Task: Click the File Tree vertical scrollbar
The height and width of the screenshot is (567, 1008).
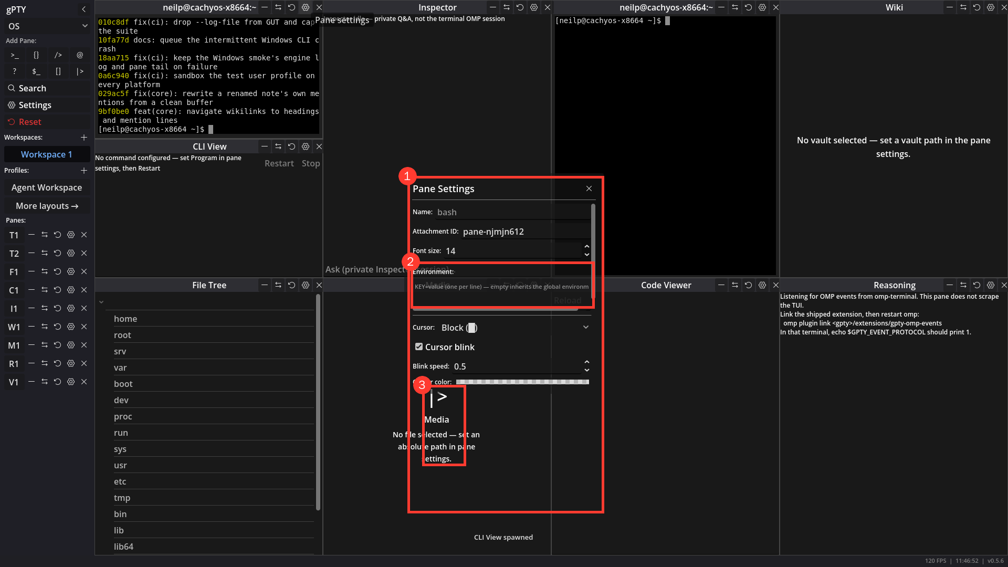Action: [318, 402]
